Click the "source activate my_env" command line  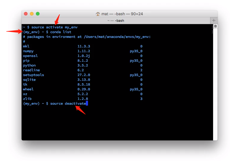pyautogui.click(x=54, y=27)
